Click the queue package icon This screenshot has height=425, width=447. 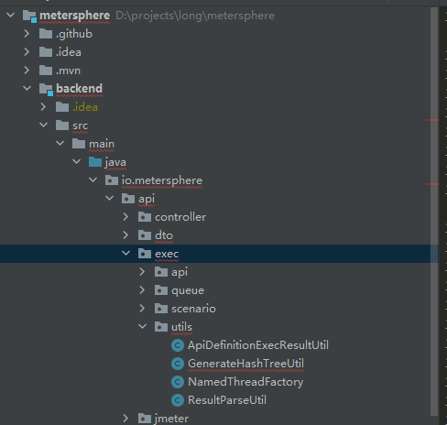(161, 290)
